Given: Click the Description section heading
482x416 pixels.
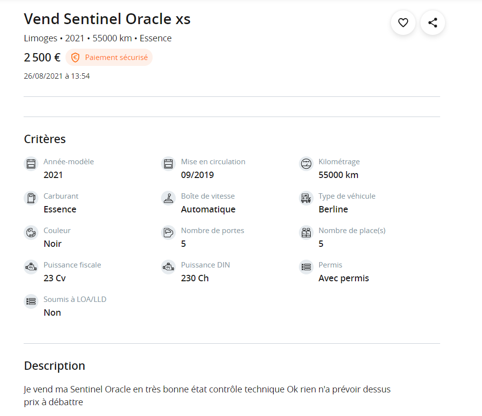Looking at the screenshot, I should (55, 366).
